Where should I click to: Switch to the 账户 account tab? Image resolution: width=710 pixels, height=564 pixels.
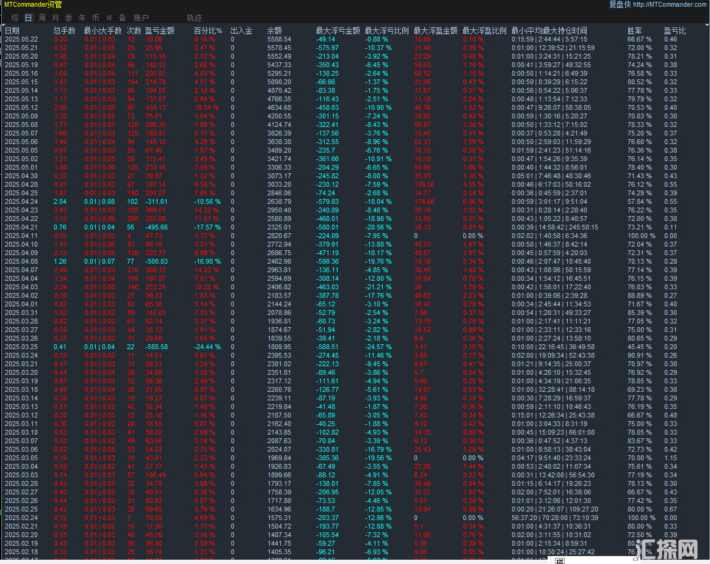click(141, 18)
